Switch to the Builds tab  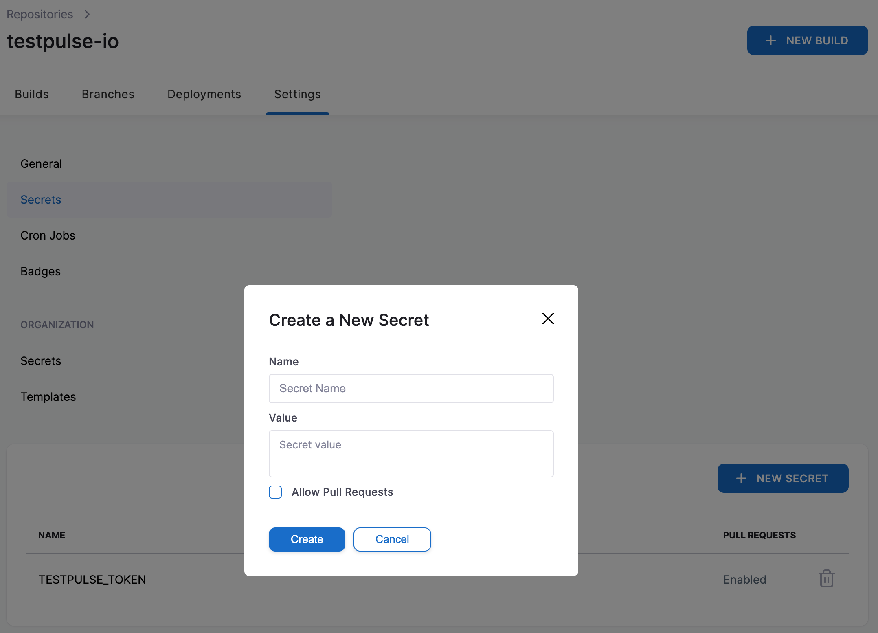pyautogui.click(x=32, y=94)
